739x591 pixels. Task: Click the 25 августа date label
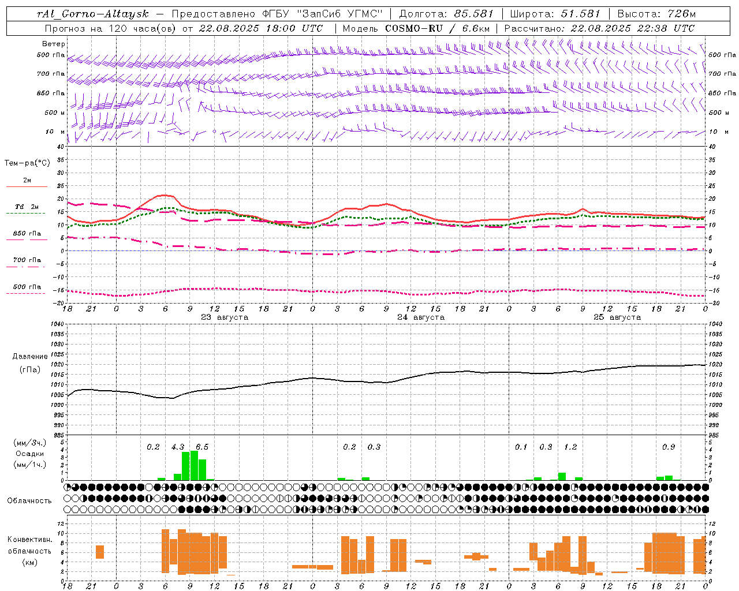pyautogui.click(x=617, y=317)
